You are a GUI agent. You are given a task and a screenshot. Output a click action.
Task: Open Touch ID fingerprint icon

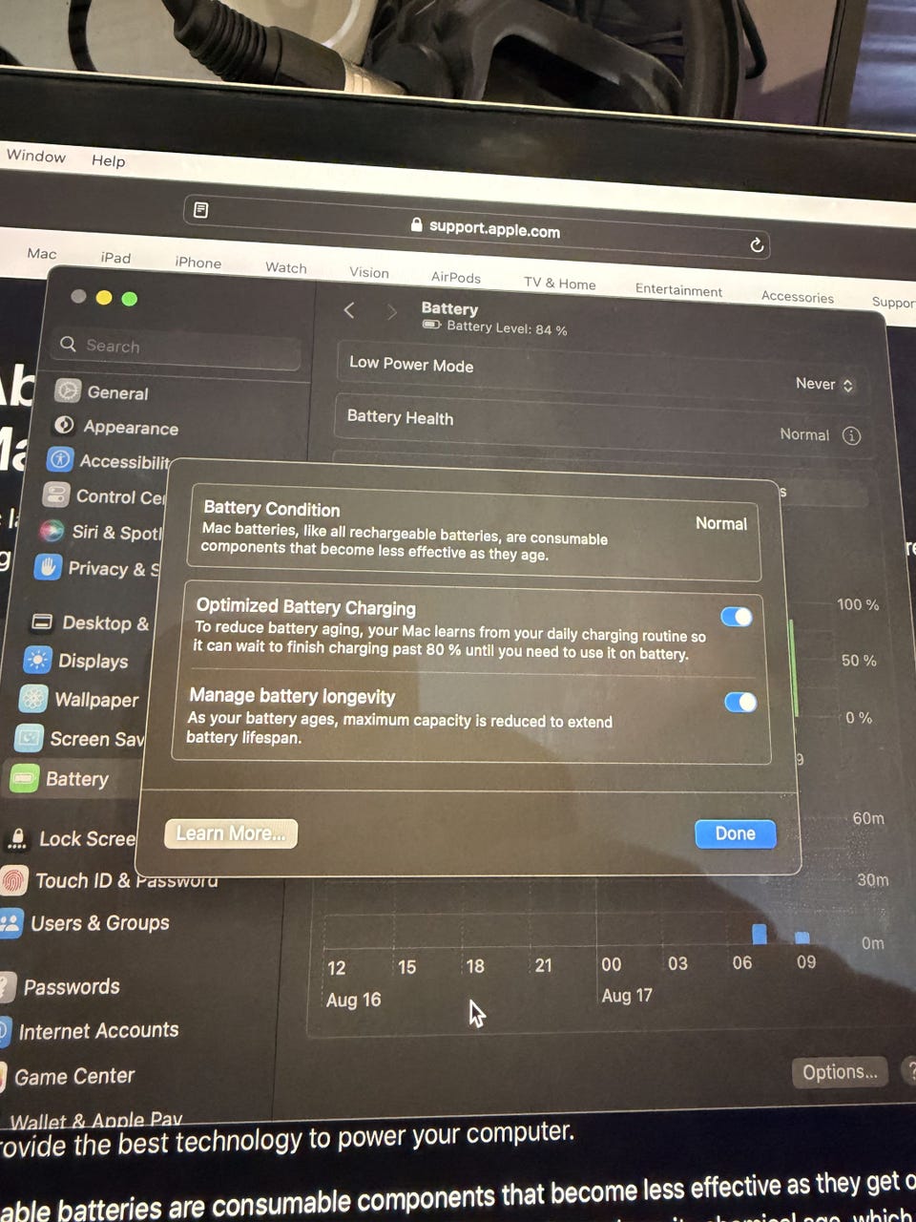pyautogui.click(x=13, y=879)
